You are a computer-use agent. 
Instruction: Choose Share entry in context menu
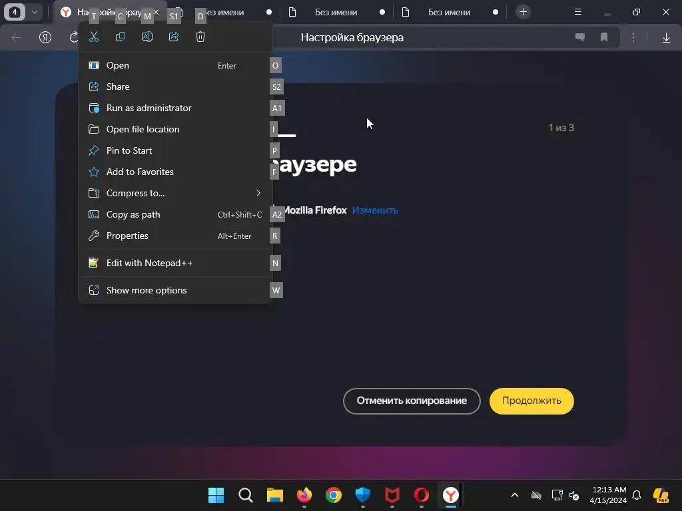pos(175,87)
